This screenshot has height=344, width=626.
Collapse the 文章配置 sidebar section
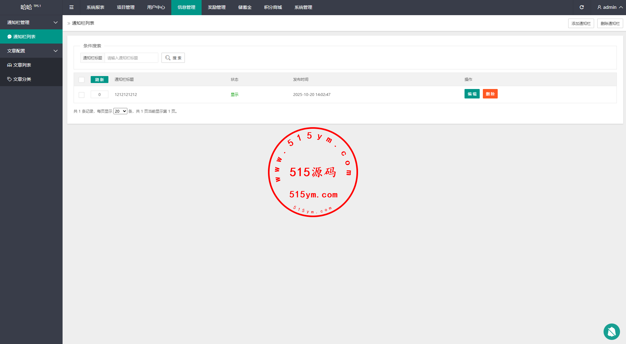[x=56, y=51]
